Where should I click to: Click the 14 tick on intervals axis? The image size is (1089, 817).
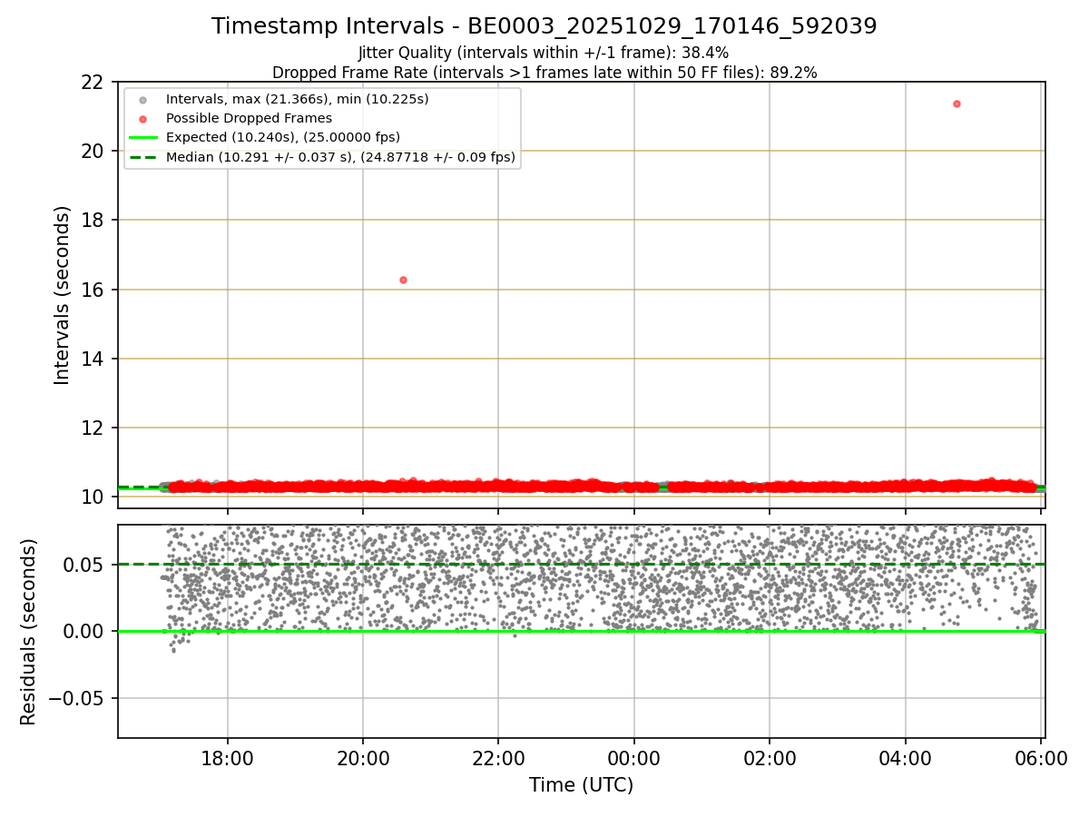click(x=93, y=359)
